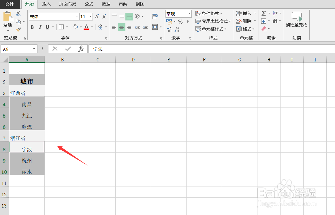The height and width of the screenshot is (215, 335).
Task: Toggle align right
Action: 129,27
